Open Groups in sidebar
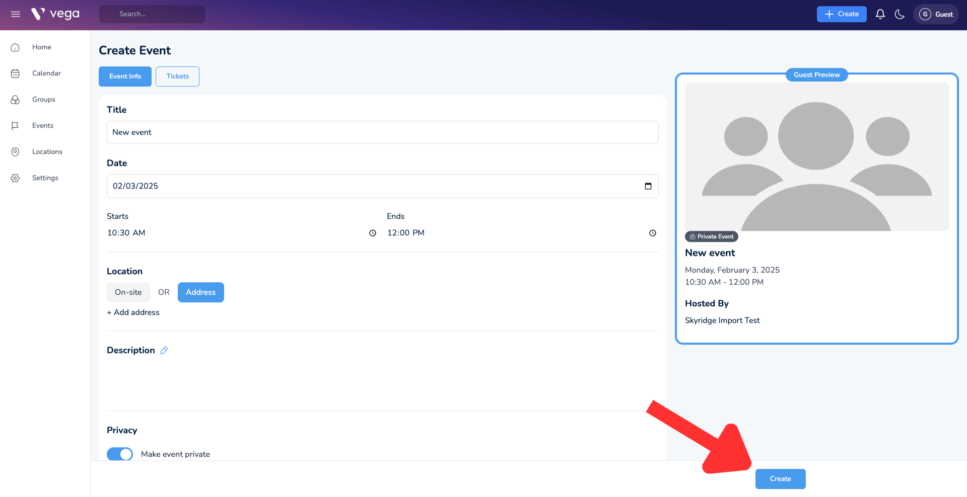 pos(43,100)
